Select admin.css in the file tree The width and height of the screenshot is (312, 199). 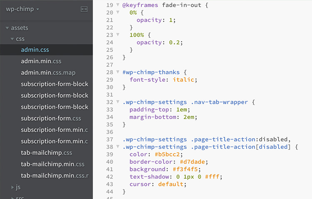(35, 50)
